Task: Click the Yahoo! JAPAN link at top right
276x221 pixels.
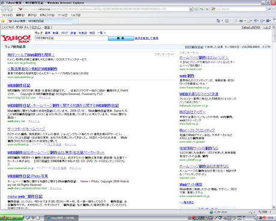Action: [251, 28]
